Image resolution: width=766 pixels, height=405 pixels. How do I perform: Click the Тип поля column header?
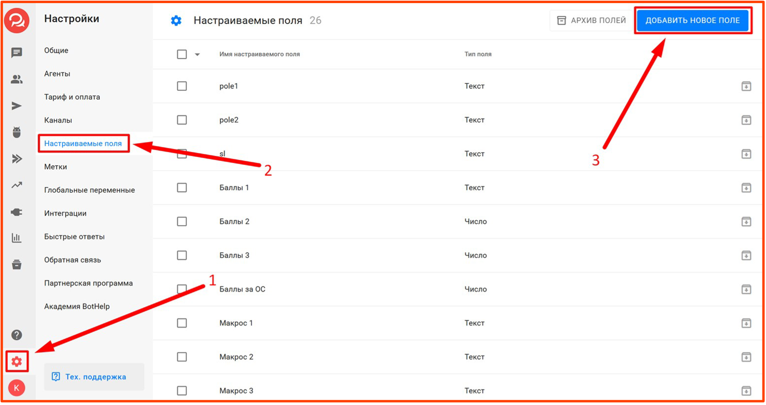pos(478,54)
